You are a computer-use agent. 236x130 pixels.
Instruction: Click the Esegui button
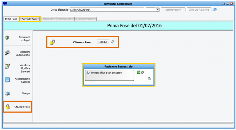coord(103,42)
